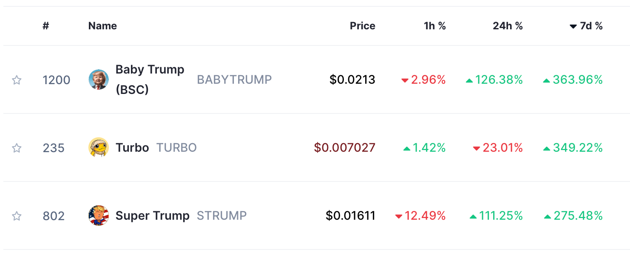
Task: Click the Baby Trump coin logo
Action: tap(99, 79)
